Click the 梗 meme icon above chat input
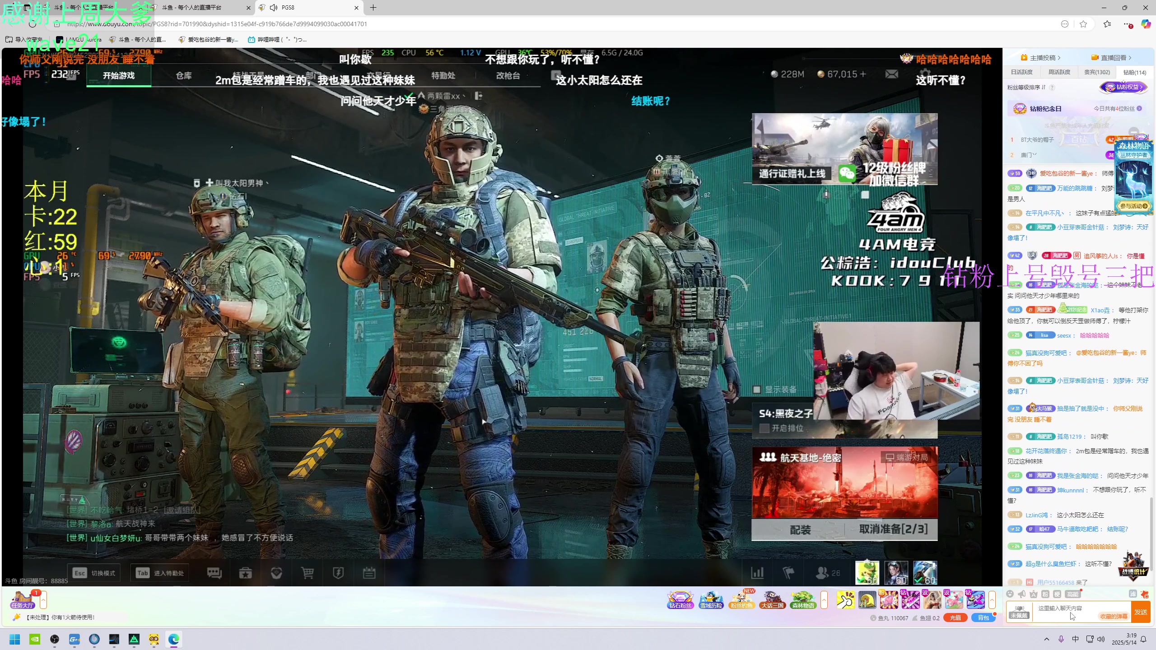The height and width of the screenshot is (650, 1156). point(1057,594)
